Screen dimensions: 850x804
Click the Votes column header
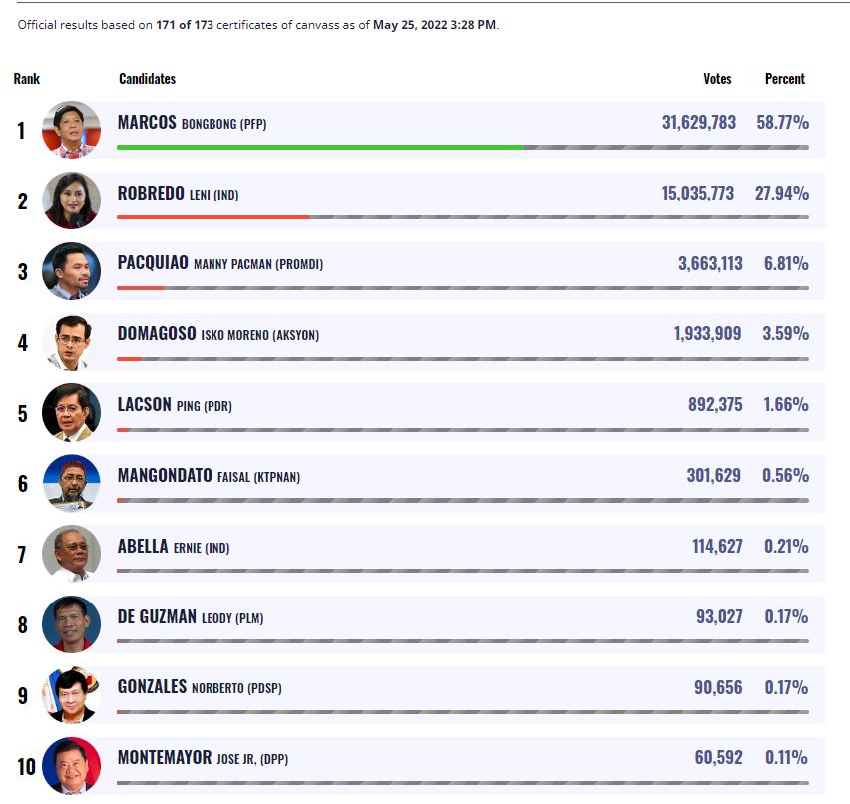[717, 79]
